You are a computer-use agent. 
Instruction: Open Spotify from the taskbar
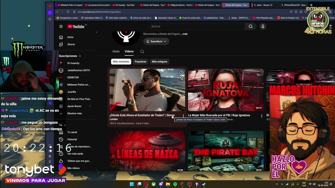(175, 184)
